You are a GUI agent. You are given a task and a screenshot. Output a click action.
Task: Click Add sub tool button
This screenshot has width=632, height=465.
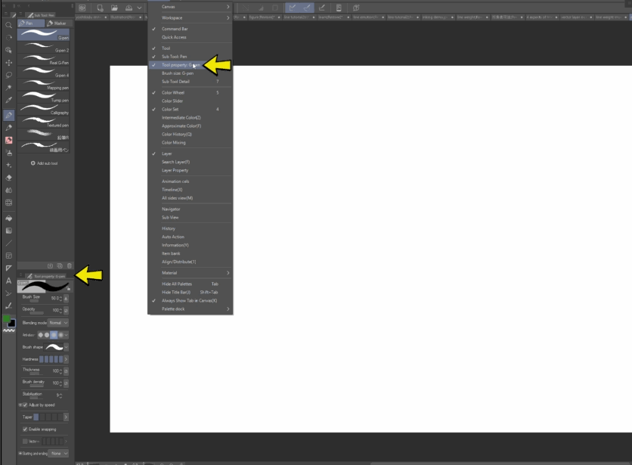[x=45, y=163]
